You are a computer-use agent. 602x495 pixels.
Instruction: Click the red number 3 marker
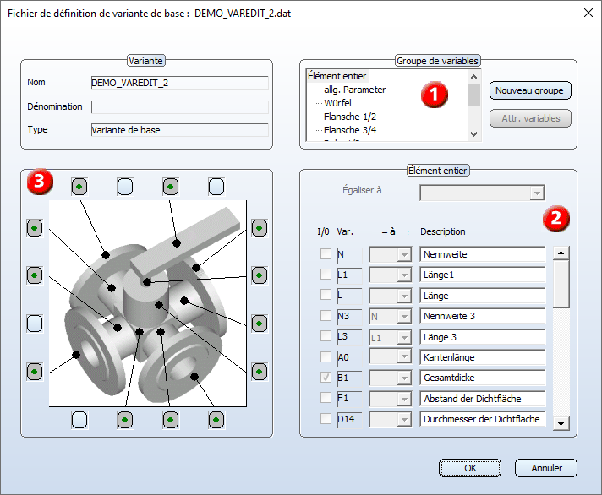coord(39,182)
